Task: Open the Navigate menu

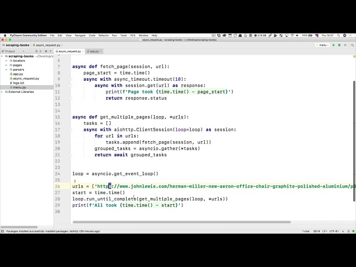Action: 80,36
